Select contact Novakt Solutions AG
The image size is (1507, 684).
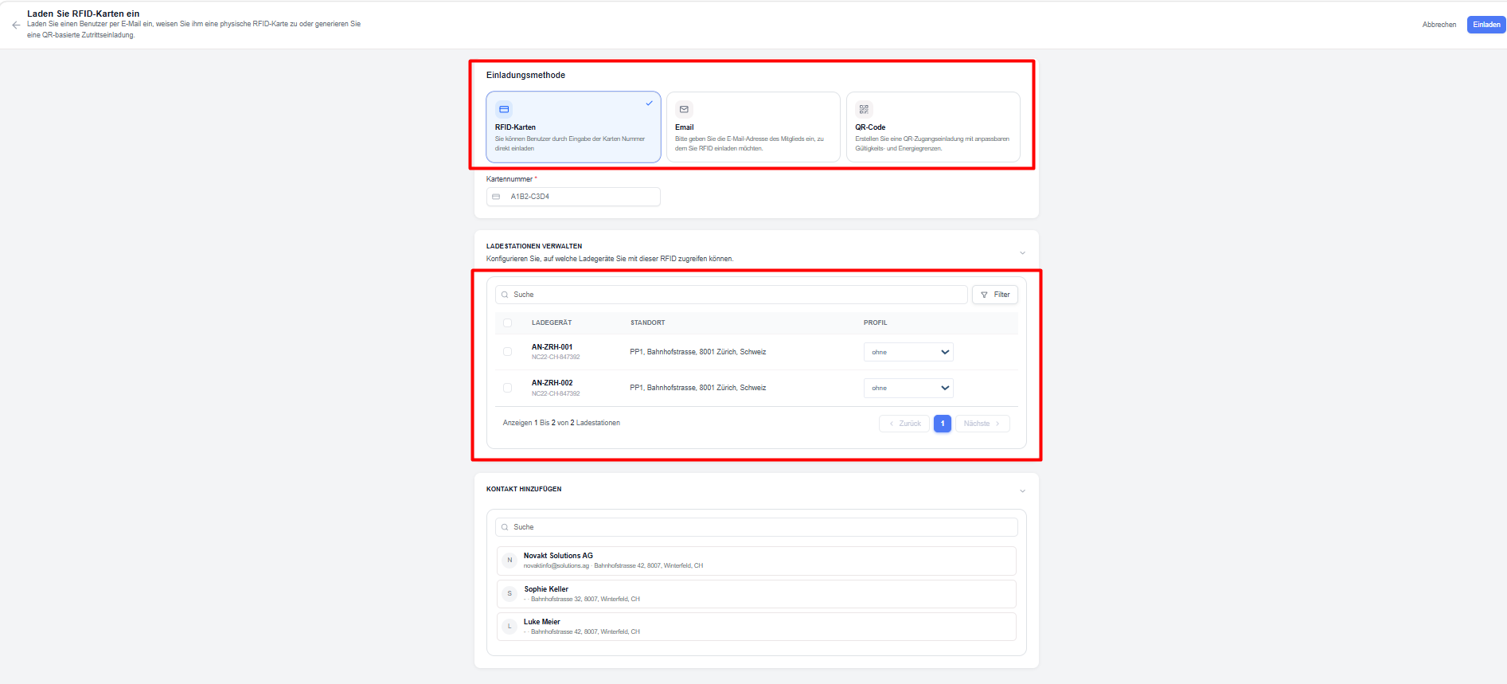click(756, 561)
